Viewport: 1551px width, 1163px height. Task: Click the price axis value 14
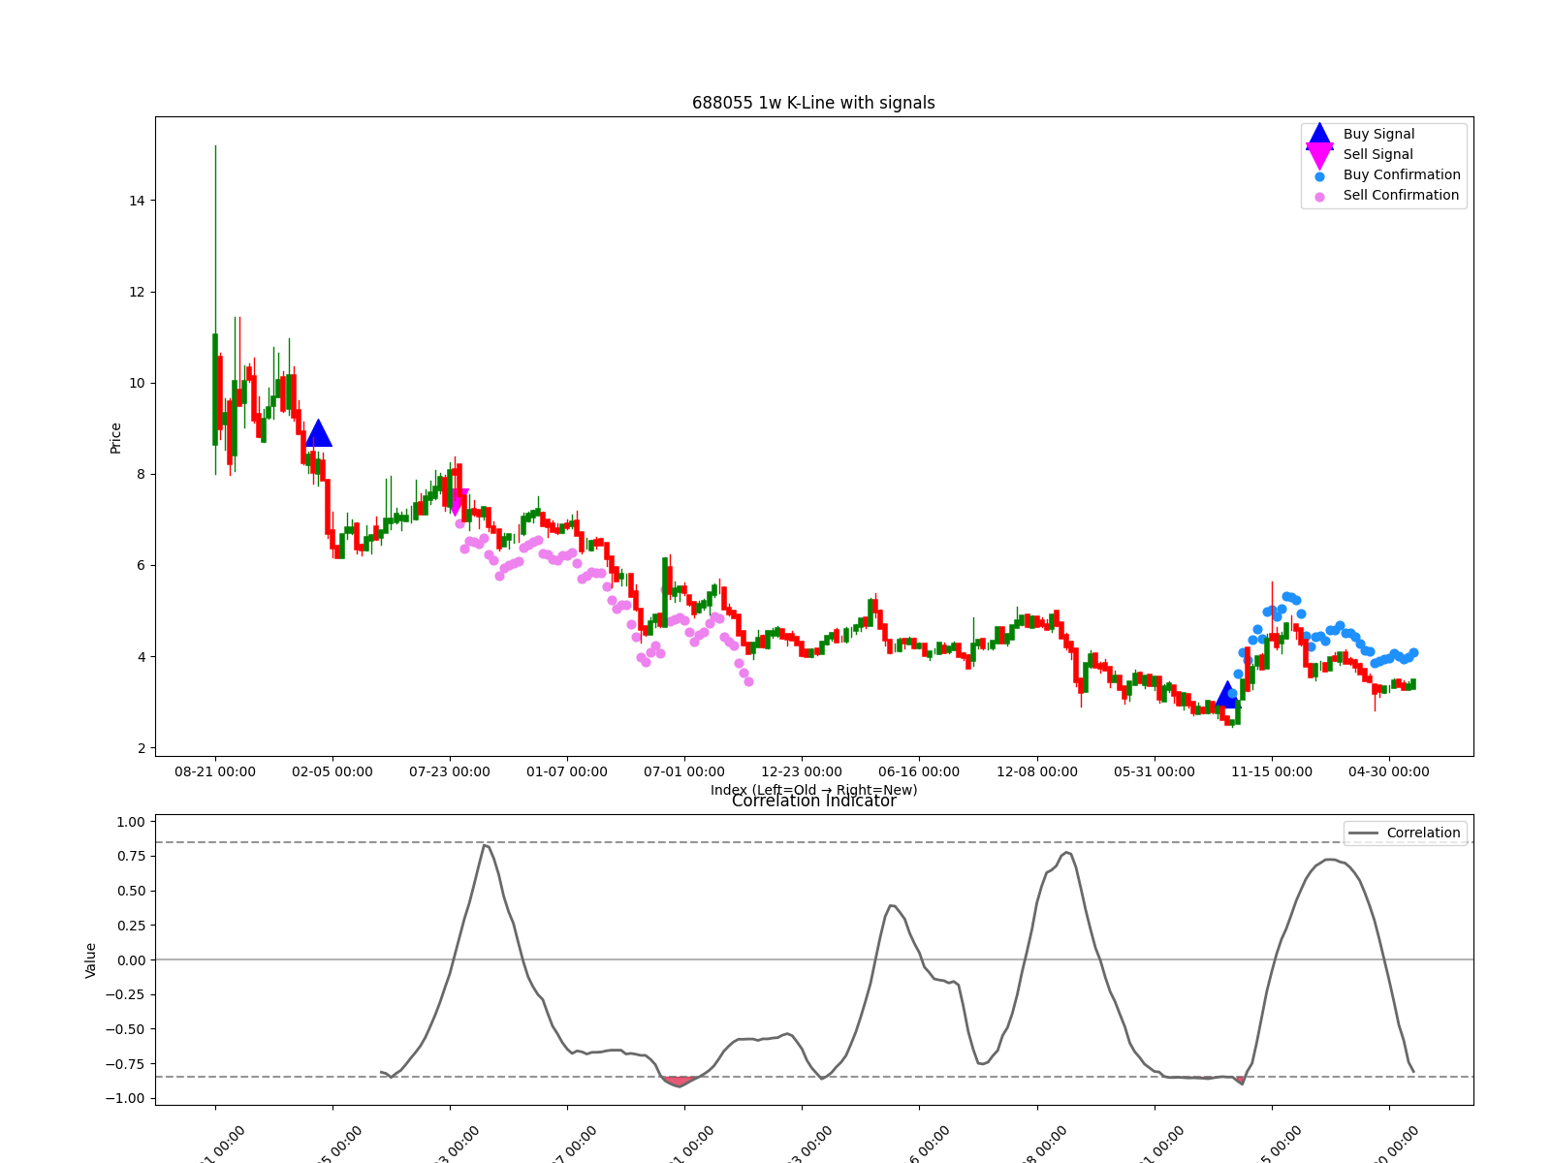point(137,201)
